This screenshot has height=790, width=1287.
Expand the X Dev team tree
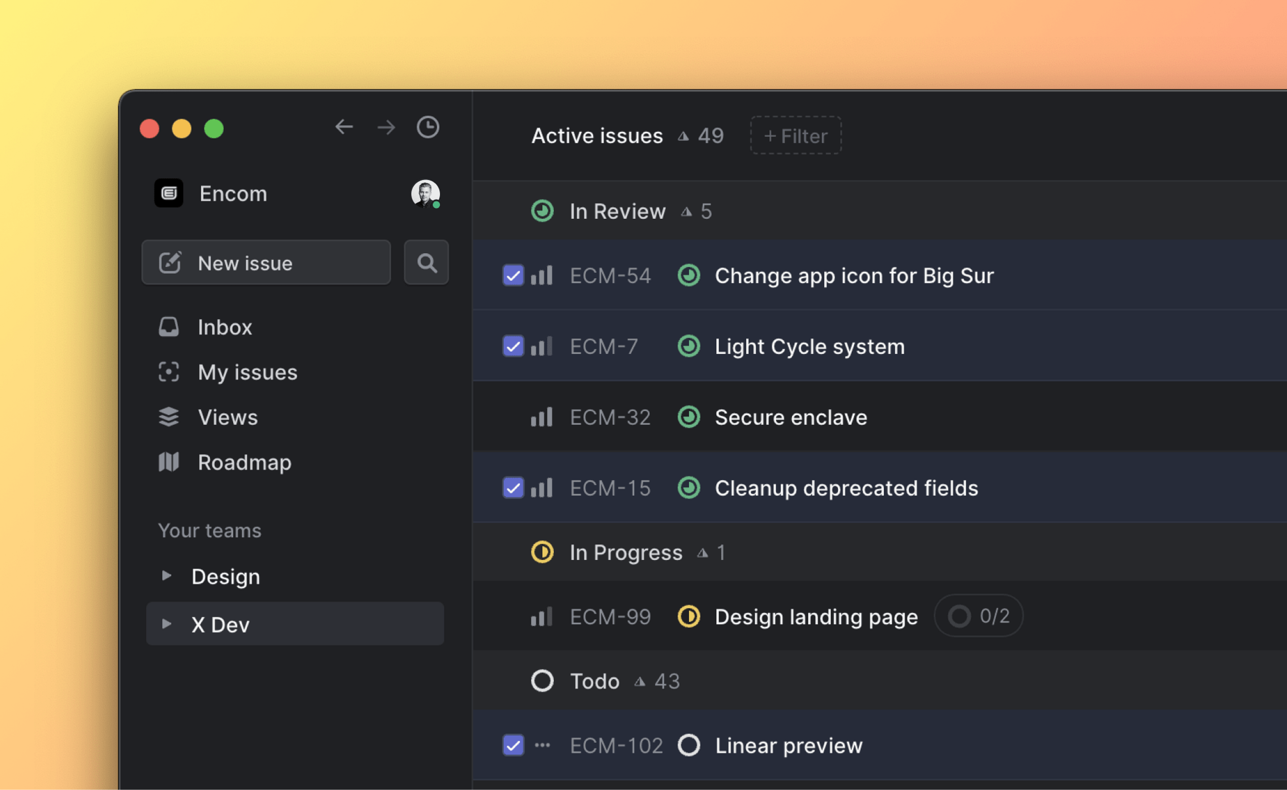(x=166, y=624)
